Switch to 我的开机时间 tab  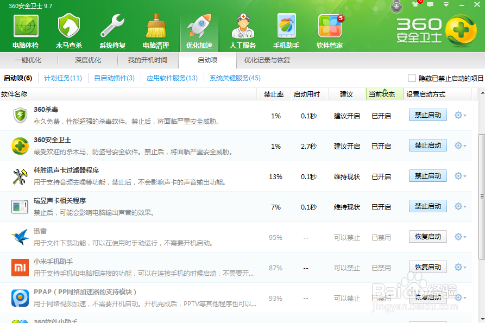coord(148,60)
